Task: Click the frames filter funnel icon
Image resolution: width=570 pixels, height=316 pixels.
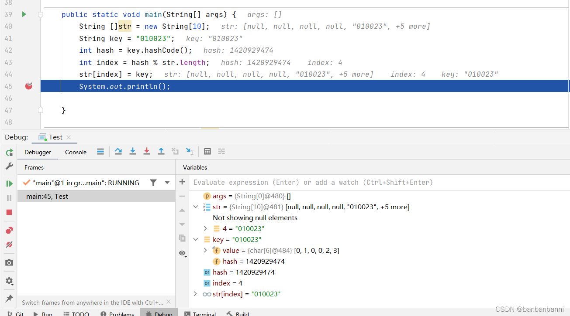Action: click(x=153, y=183)
